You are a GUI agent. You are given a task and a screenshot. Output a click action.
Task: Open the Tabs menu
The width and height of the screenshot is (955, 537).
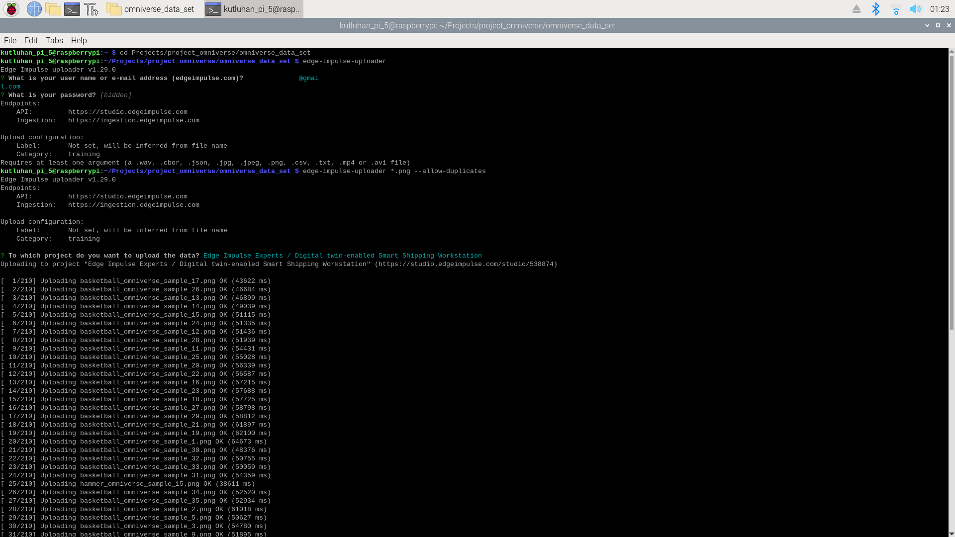pyautogui.click(x=54, y=40)
